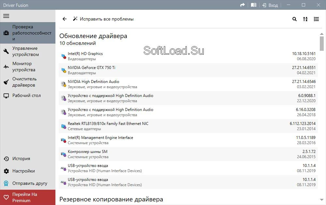Screen dimensions: 326x205
Task: Click date 03.02.2021 value
Action: pos(306,87)
